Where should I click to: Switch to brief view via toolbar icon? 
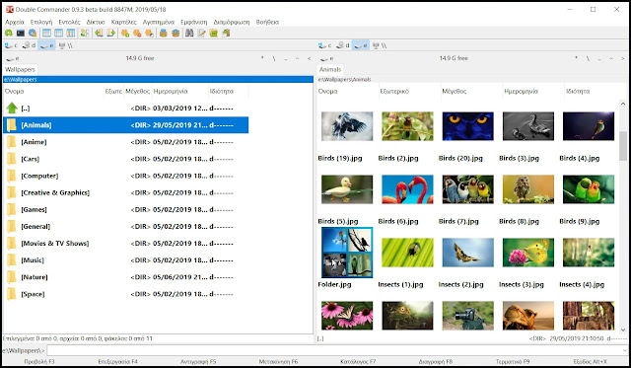46,33
